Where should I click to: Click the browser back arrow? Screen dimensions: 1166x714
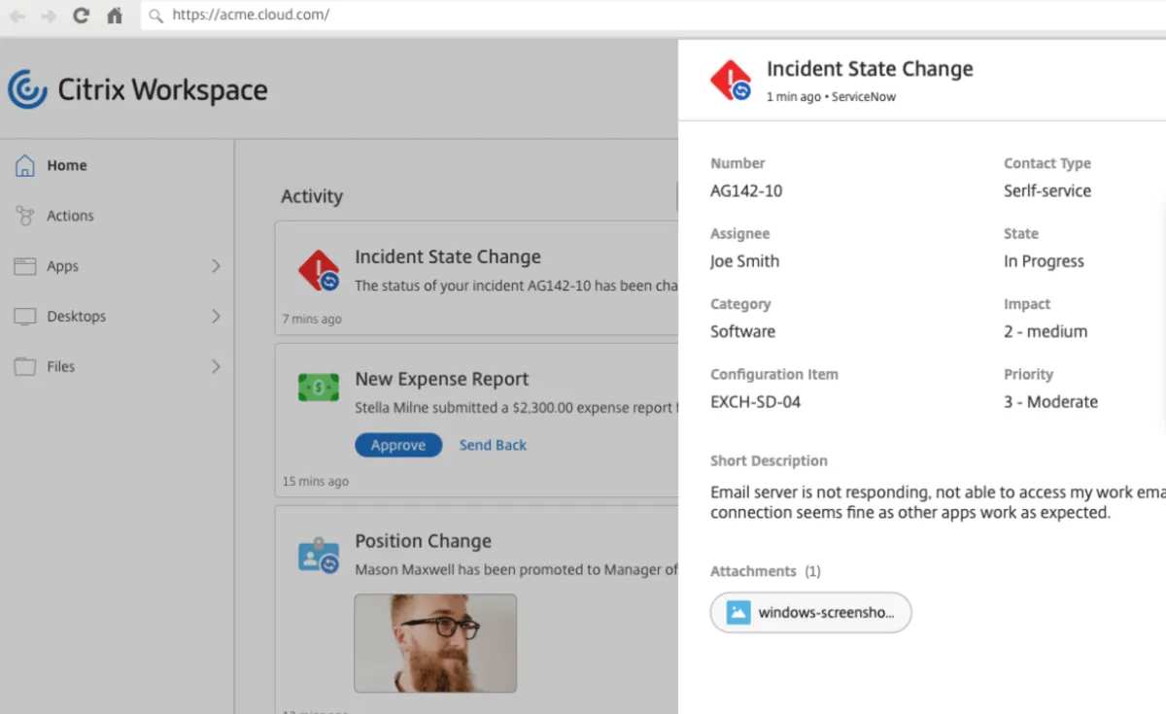click(17, 16)
